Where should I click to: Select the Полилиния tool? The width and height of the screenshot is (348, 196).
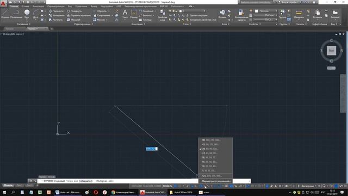[16, 14]
